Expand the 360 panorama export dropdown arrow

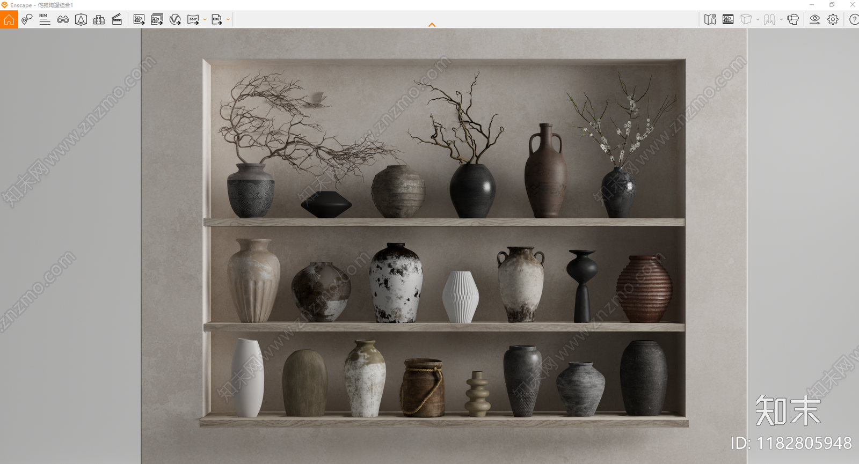205,20
